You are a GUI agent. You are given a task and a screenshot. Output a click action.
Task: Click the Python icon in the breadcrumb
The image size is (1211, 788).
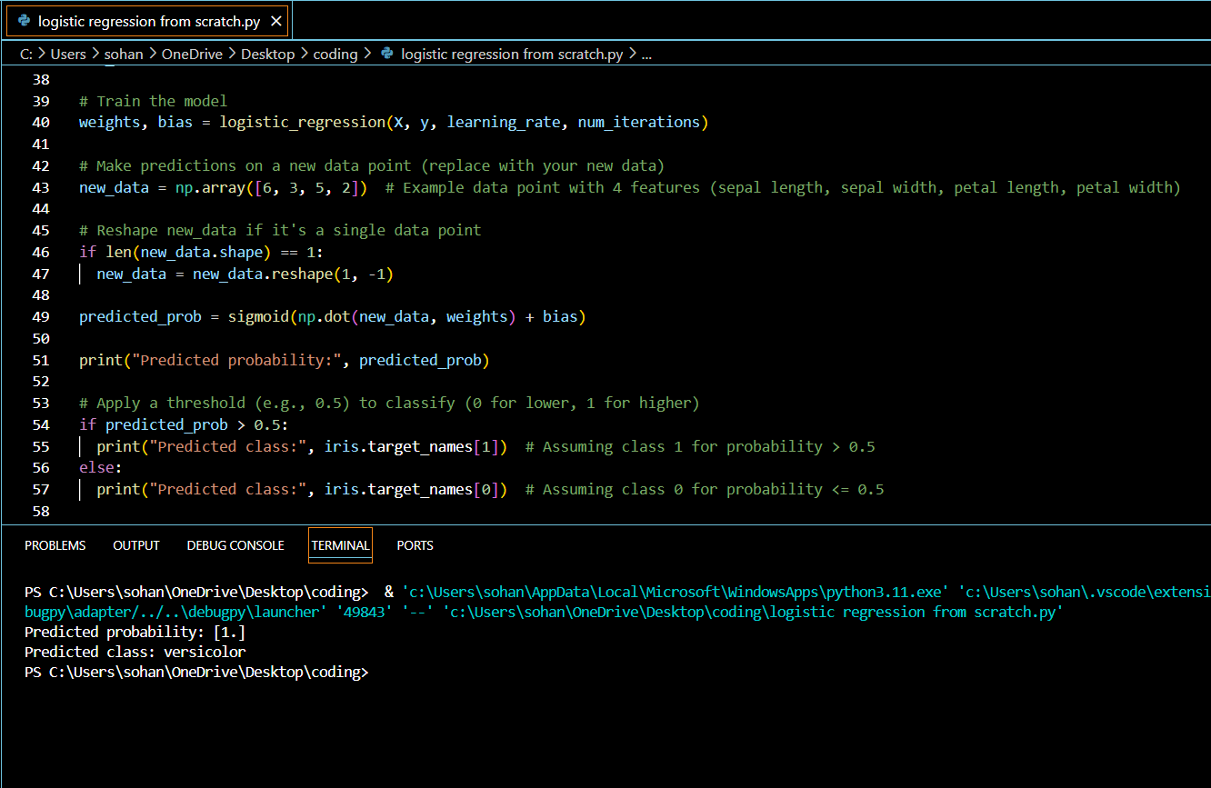click(387, 54)
